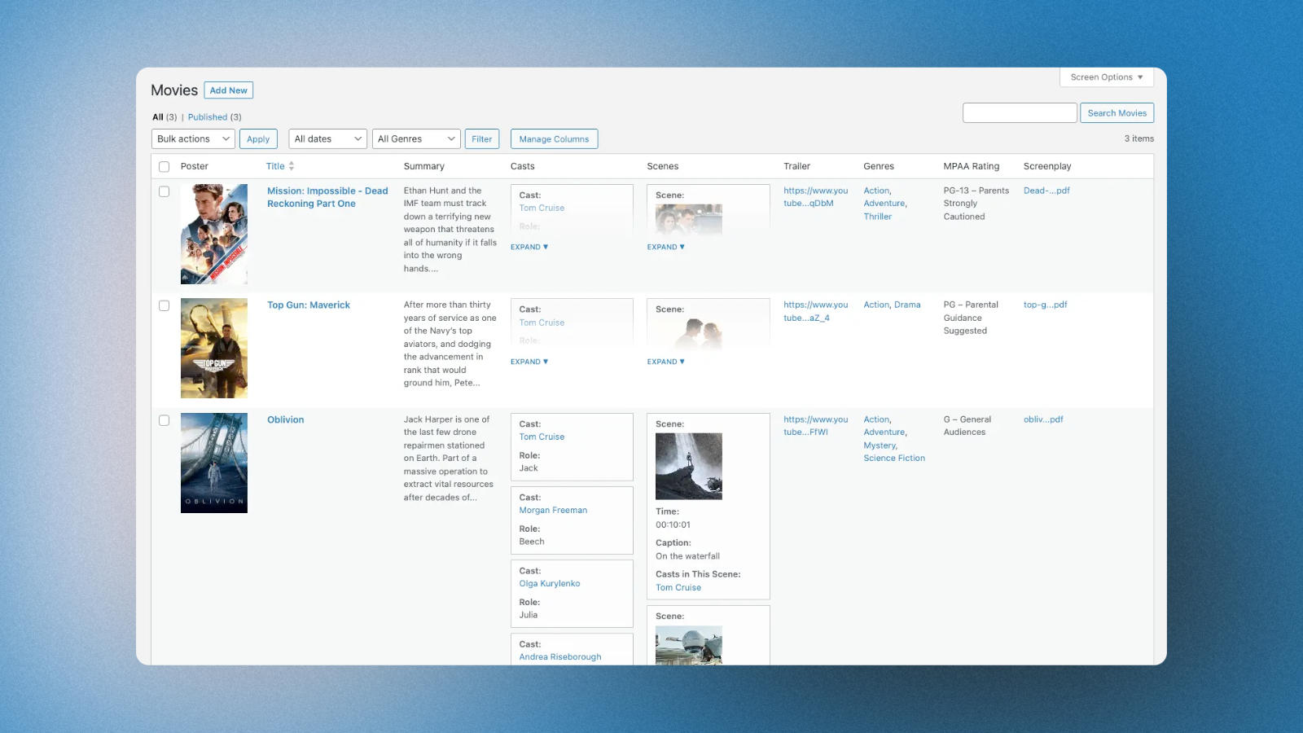This screenshot has width=1303, height=733.
Task: Open the All dates dropdown
Action: click(327, 138)
